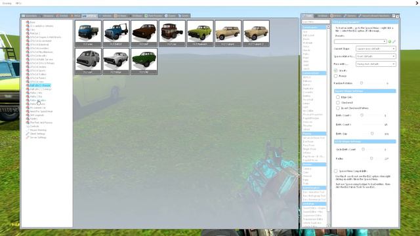Viewport: 420px width, 236px height.
Task: Spawn the dark green HL2 Zaz car
Action: 144,61
